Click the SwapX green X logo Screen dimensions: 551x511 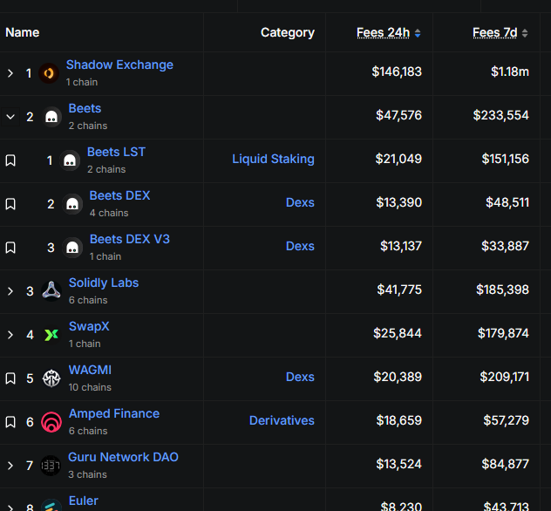coord(51,335)
